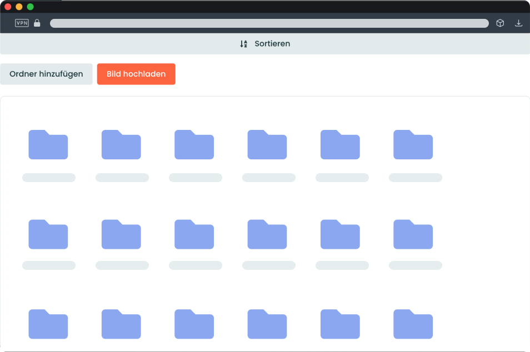Viewport: 530px width, 352px height.
Task: Minimize window with the yellow button
Action: click(19, 7)
